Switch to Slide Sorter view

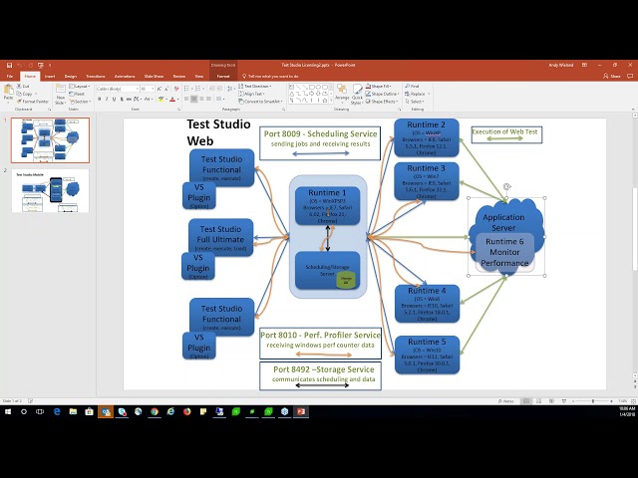[538, 401]
